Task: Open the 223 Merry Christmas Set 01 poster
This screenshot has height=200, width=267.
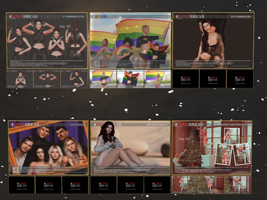Action: click(x=211, y=148)
